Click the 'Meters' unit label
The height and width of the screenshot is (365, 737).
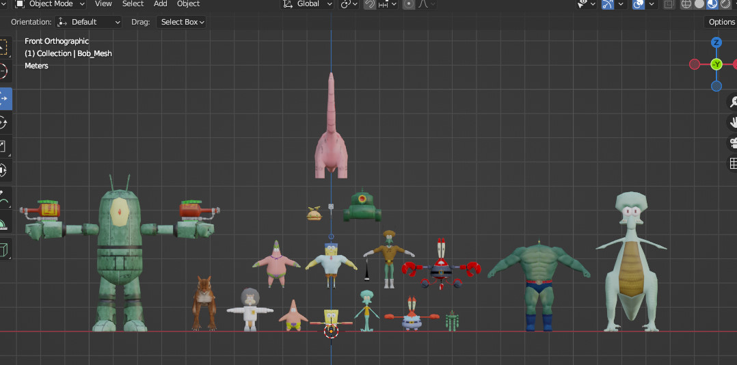pyautogui.click(x=36, y=66)
